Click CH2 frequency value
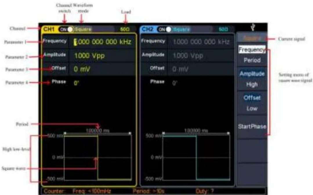 click(201, 42)
